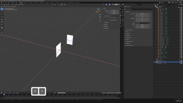Screen dimensions: 183x103
Task: Open the rotation Mode XYZ Euler dropdown
Action: [x=142, y=23]
